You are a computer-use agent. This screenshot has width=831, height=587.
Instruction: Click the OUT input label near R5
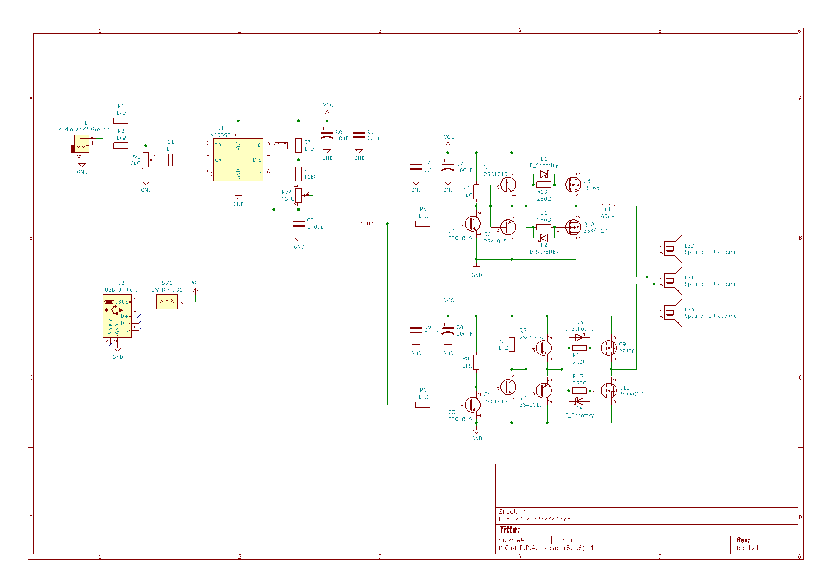coord(366,224)
